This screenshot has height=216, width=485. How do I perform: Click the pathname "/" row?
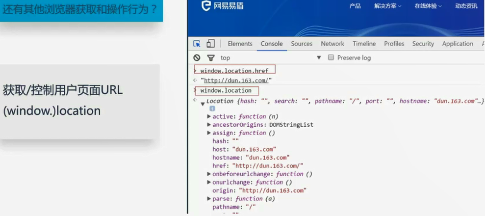pos(234,207)
